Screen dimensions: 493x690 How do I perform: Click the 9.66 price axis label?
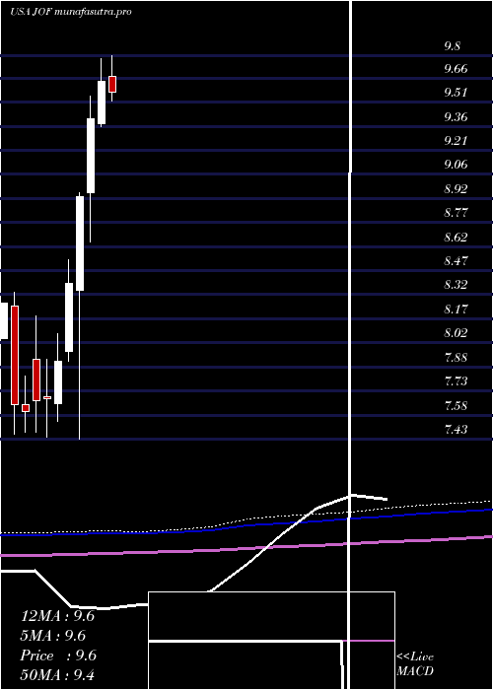[x=456, y=69]
